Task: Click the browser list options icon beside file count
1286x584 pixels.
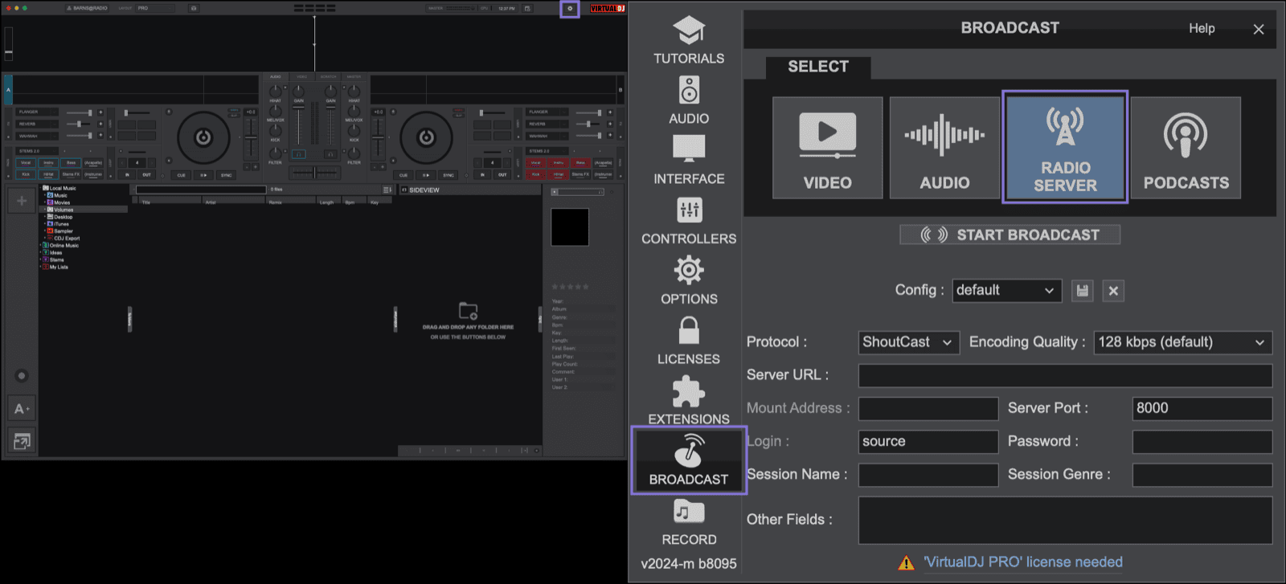Action: 387,190
